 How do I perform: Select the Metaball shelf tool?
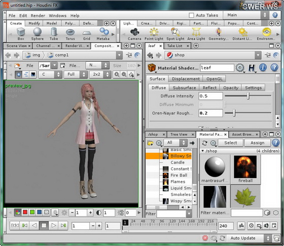(x=103, y=34)
